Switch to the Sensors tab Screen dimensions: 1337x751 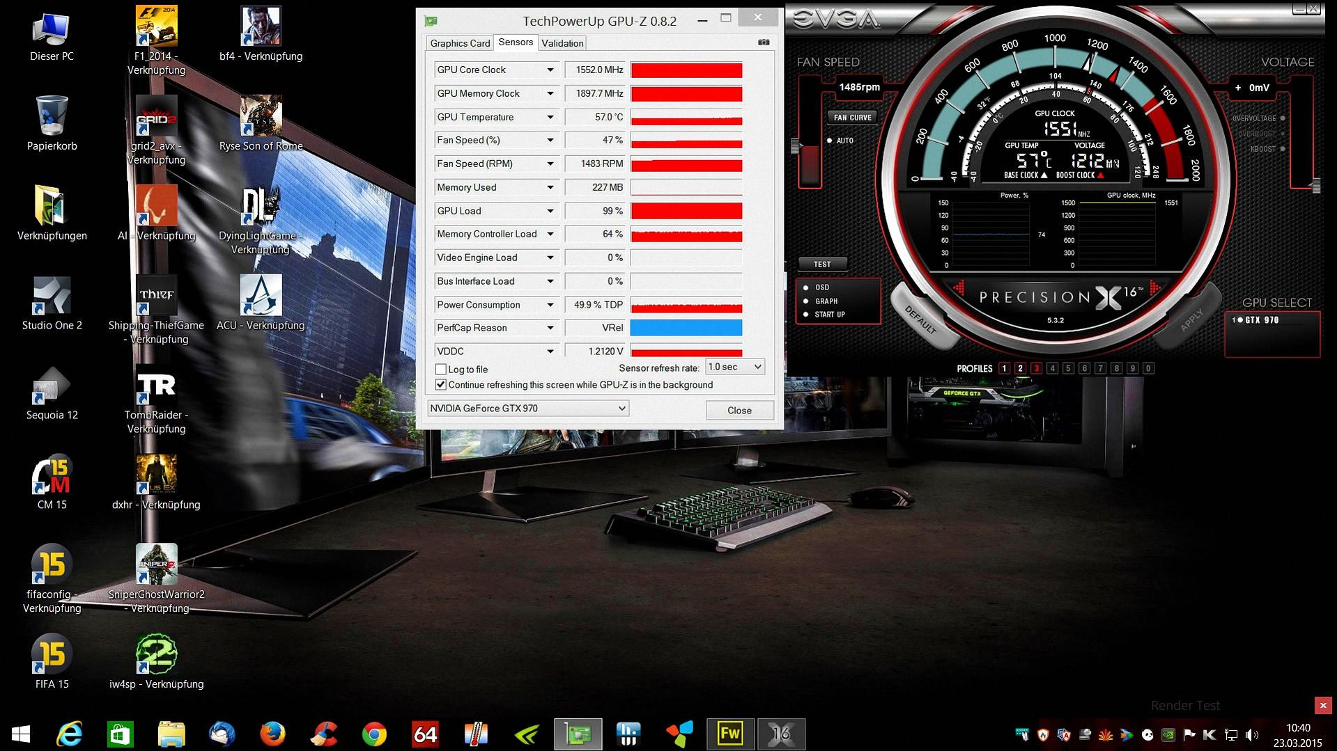[516, 42]
